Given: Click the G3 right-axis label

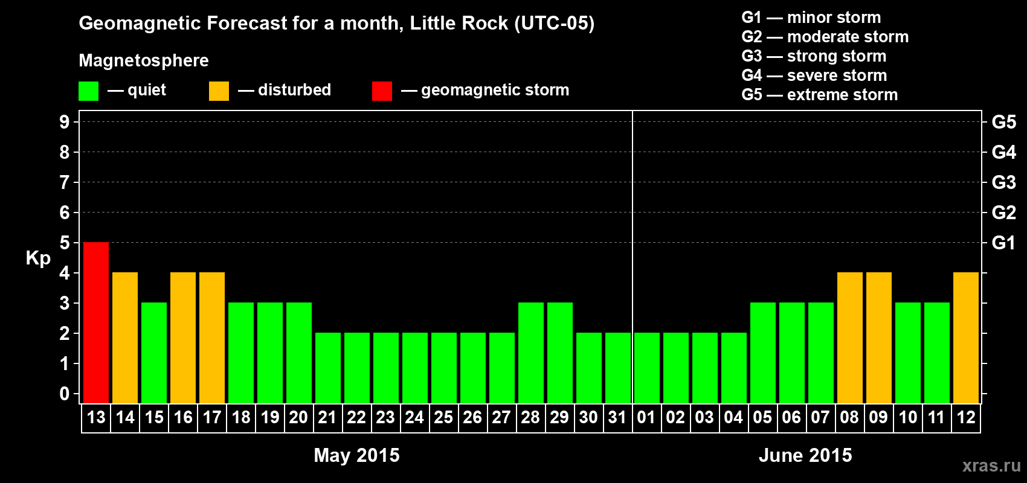Looking at the screenshot, I should pyautogui.click(x=1004, y=182).
